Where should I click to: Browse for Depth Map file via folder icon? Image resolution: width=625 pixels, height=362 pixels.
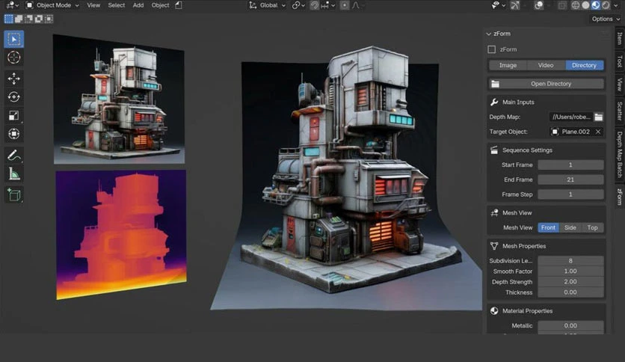(599, 117)
